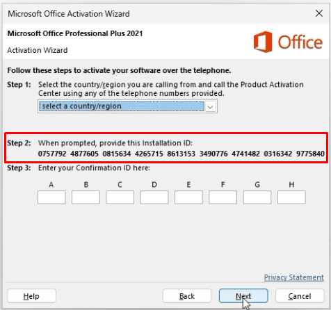The width and height of the screenshot is (331, 310).
Task: Open the Help button
Action: (31, 296)
